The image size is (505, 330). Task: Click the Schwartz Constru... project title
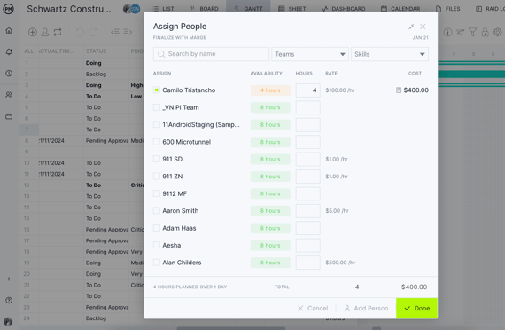pyautogui.click(x=69, y=9)
